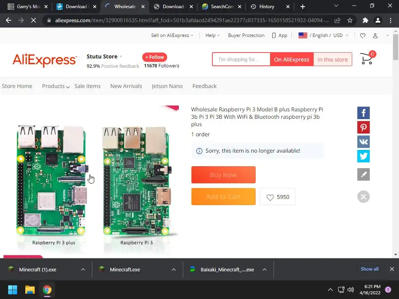Expand Stutu Store dropdown arrow
This screenshot has width=399, height=299.
pyautogui.click(x=121, y=56)
